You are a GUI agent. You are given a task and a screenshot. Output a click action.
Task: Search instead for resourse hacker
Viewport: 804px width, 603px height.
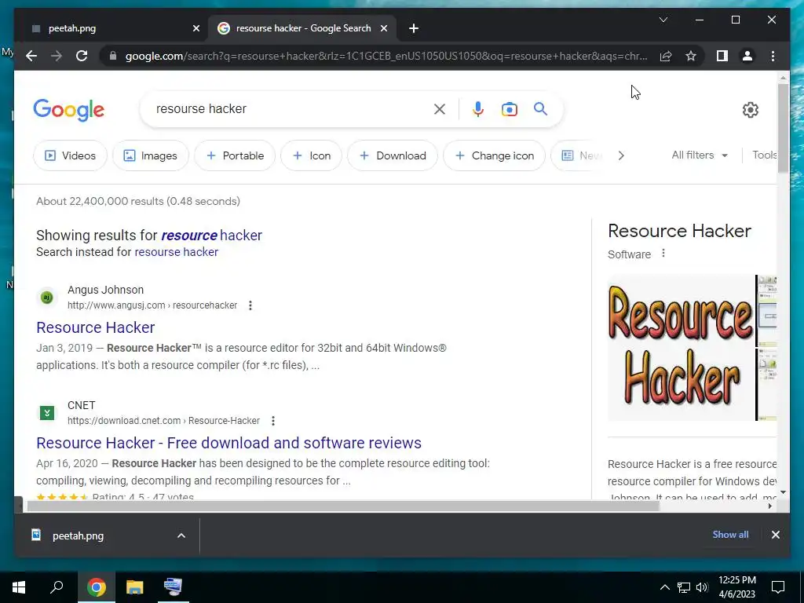point(177,252)
